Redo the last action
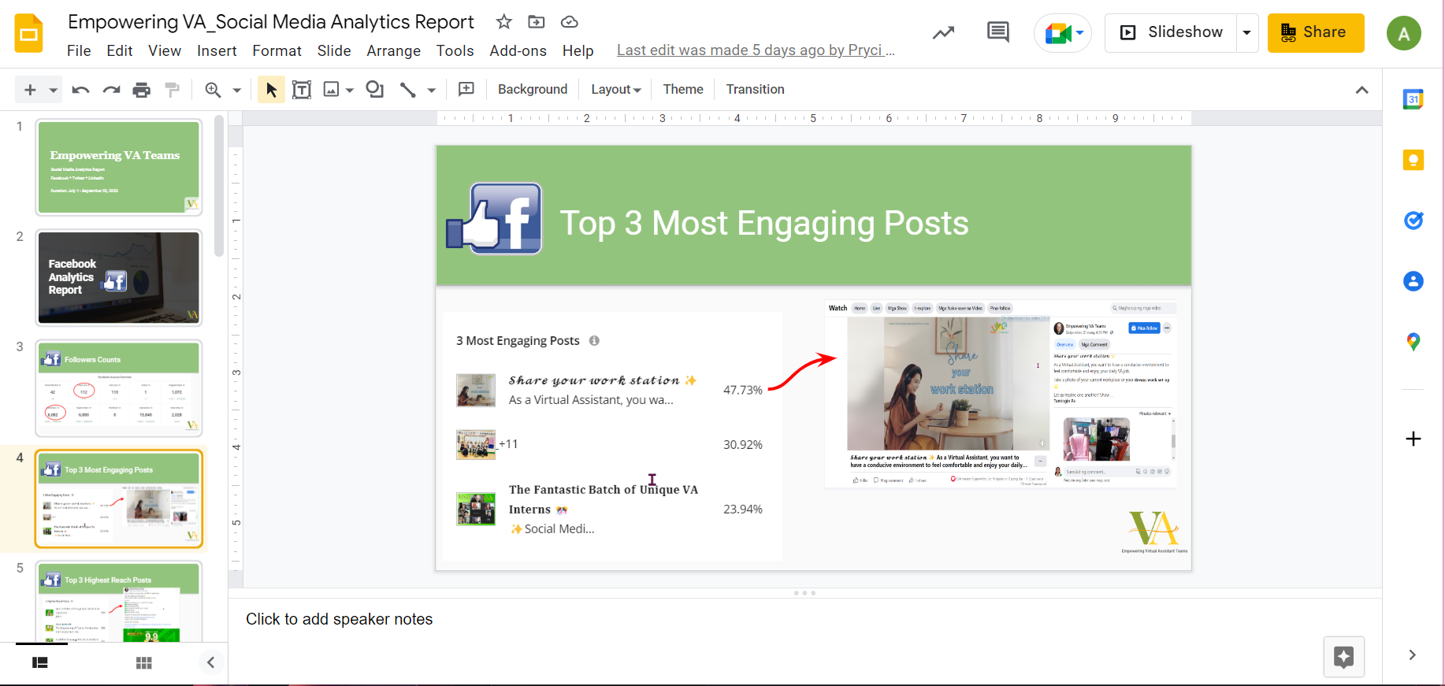The height and width of the screenshot is (686, 1445). click(111, 90)
